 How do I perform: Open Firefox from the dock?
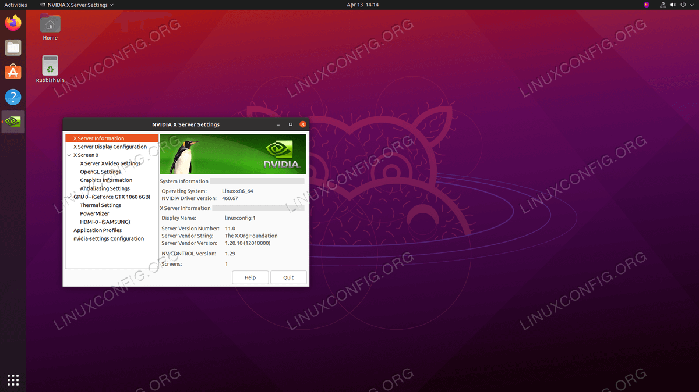coord(13,23)
